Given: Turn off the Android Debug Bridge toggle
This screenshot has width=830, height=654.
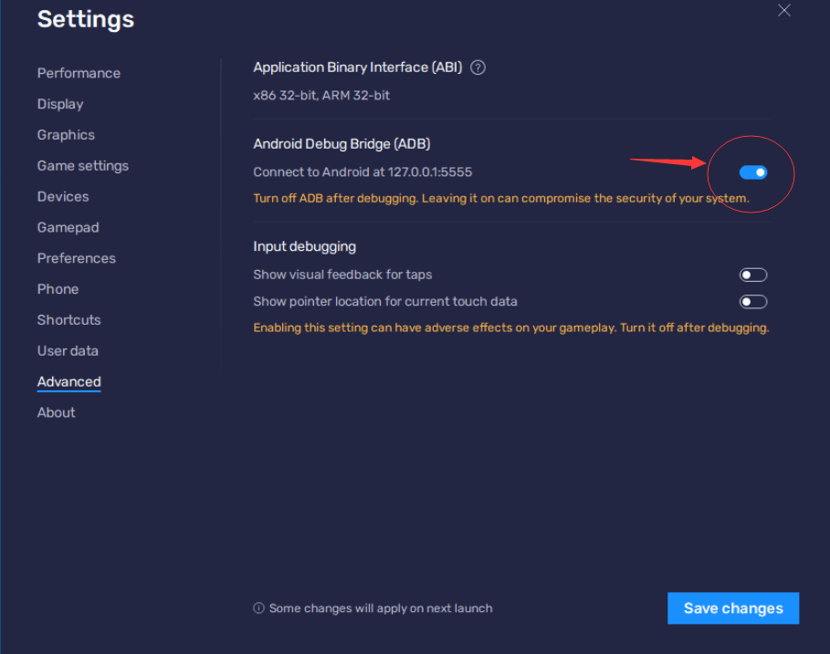Looking at the screenshot, I should [x=752, y=172].
